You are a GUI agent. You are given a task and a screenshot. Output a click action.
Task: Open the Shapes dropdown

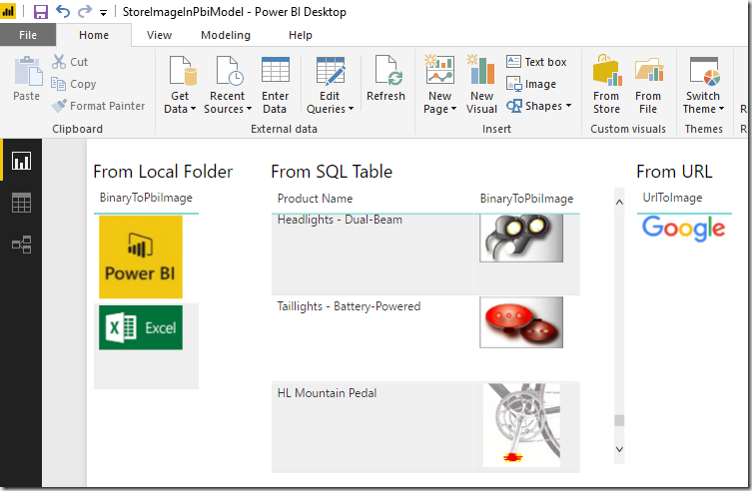pos(539,106)
